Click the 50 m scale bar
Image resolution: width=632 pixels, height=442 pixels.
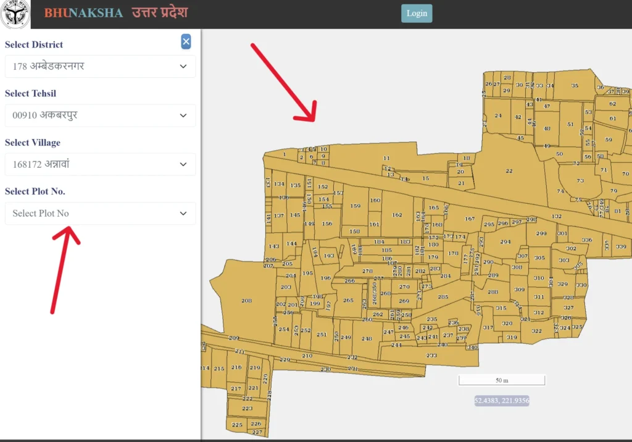[x=501, y=380]
